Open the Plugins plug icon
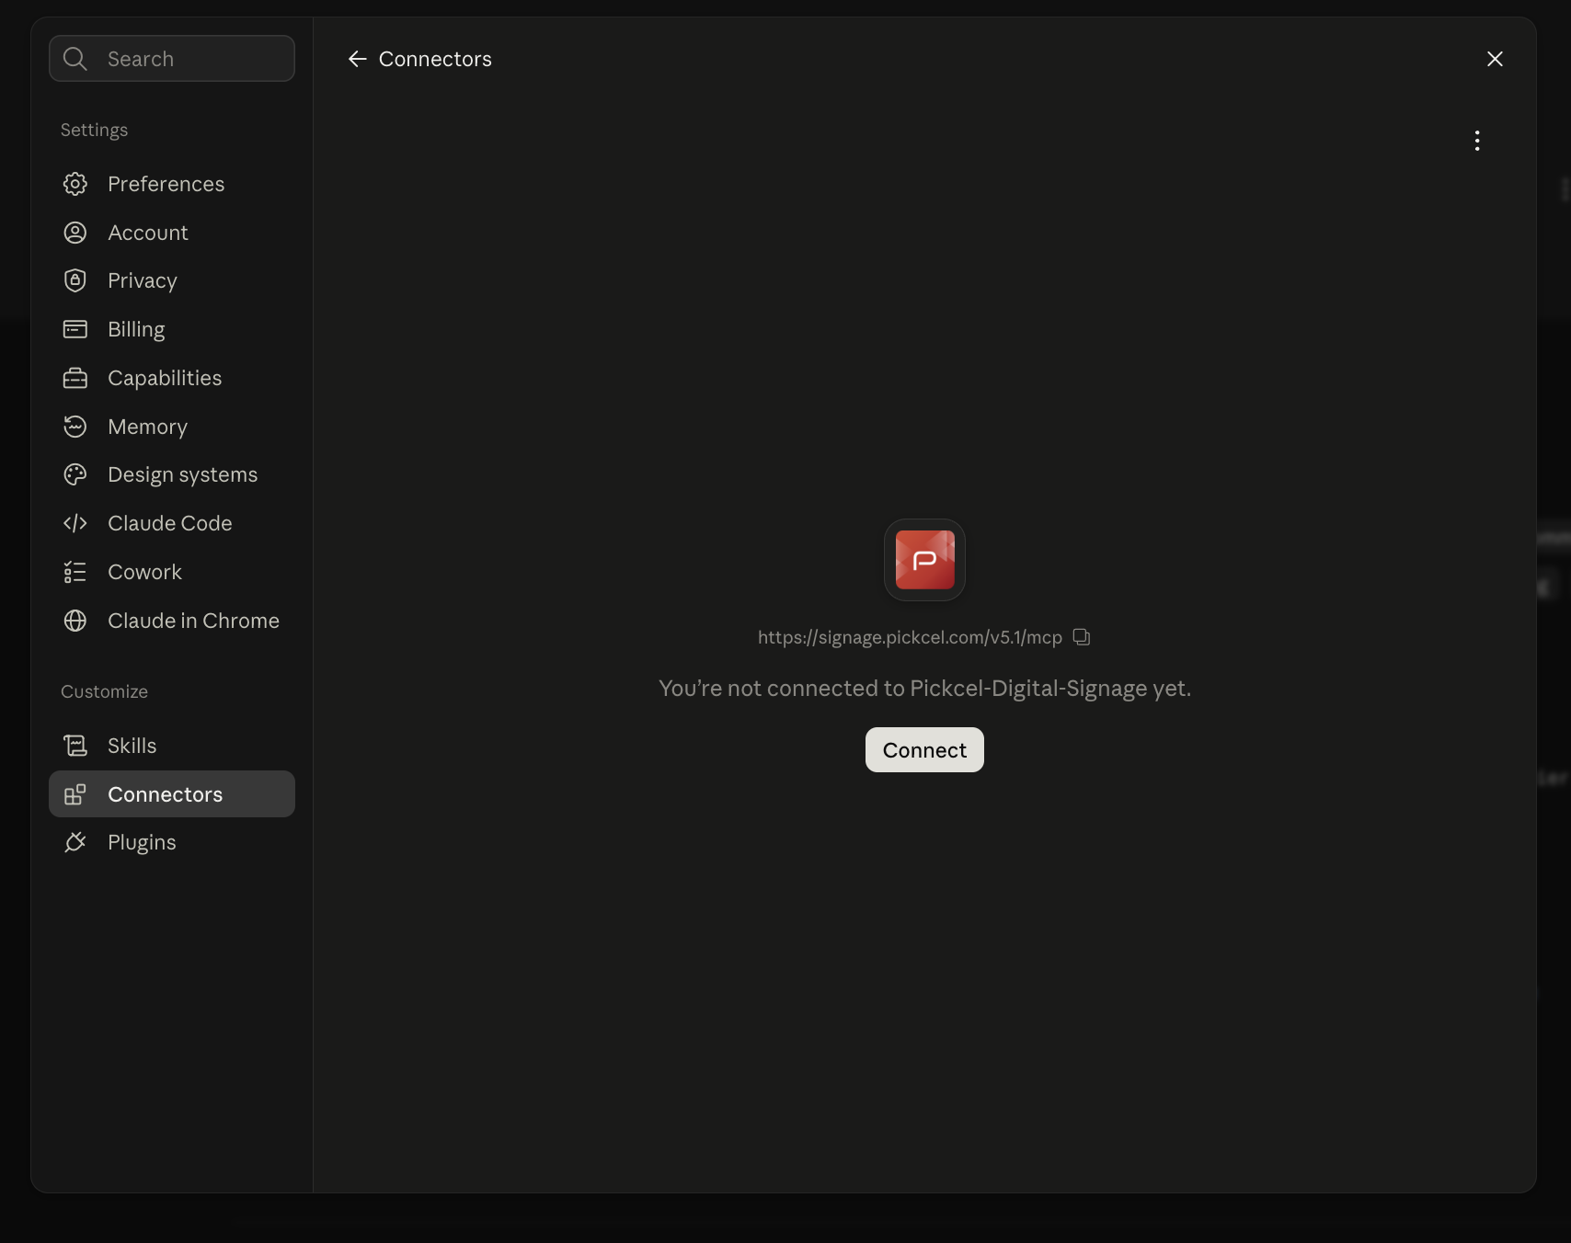The height and width of the screenshot is (1243, 1571). (75, 842)
